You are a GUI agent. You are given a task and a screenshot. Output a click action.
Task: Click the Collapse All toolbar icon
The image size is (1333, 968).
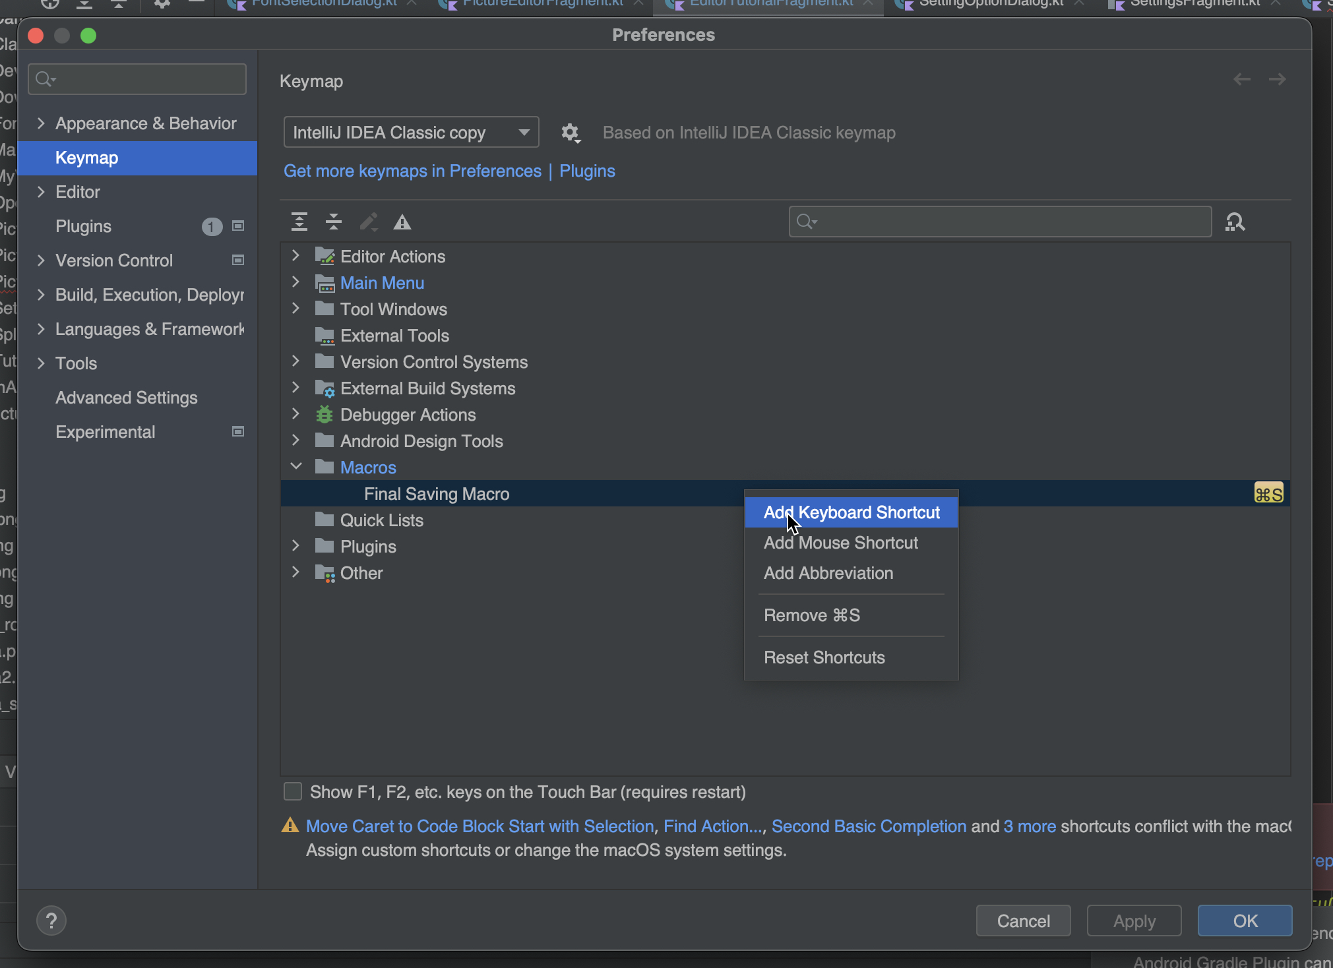pos(334,222)
